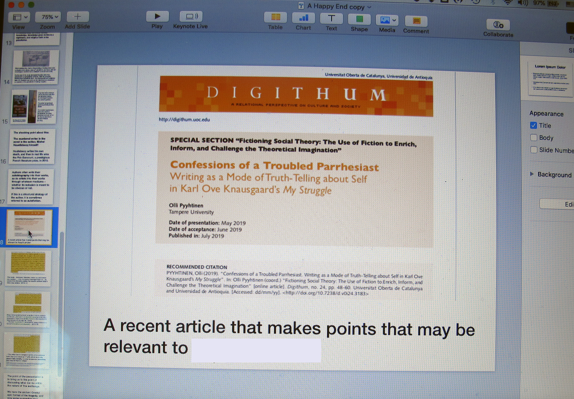Uncheck the Title checkbox
Image resolution: width=574 pixels, height=399 pixels.
click(534, 125)
